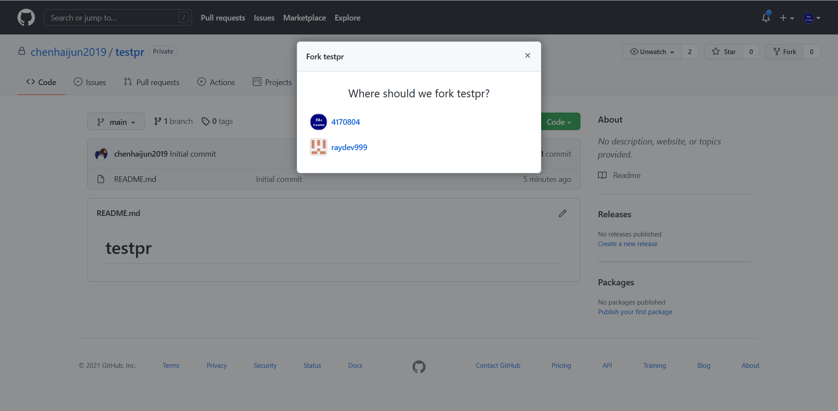The height and width of the screenshot is (411, 838).
Task: View the 1 branch link
Action: click(x=173, y=121)
